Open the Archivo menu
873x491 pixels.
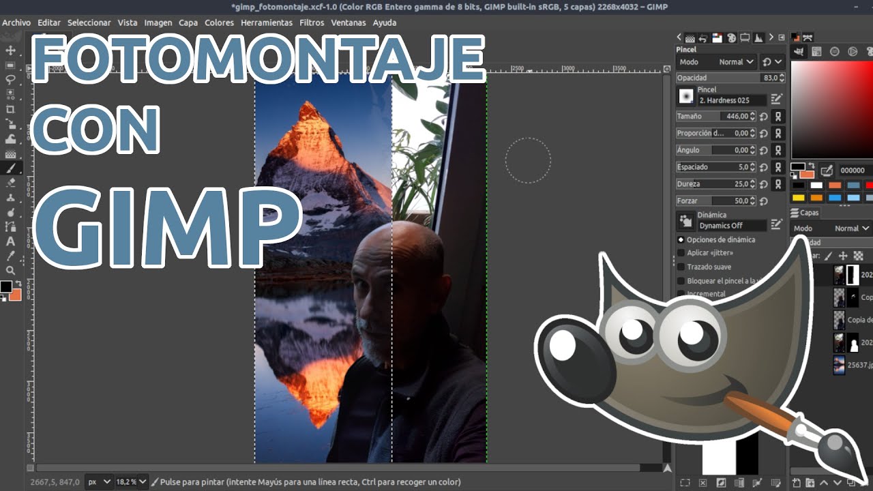[16, 23]
